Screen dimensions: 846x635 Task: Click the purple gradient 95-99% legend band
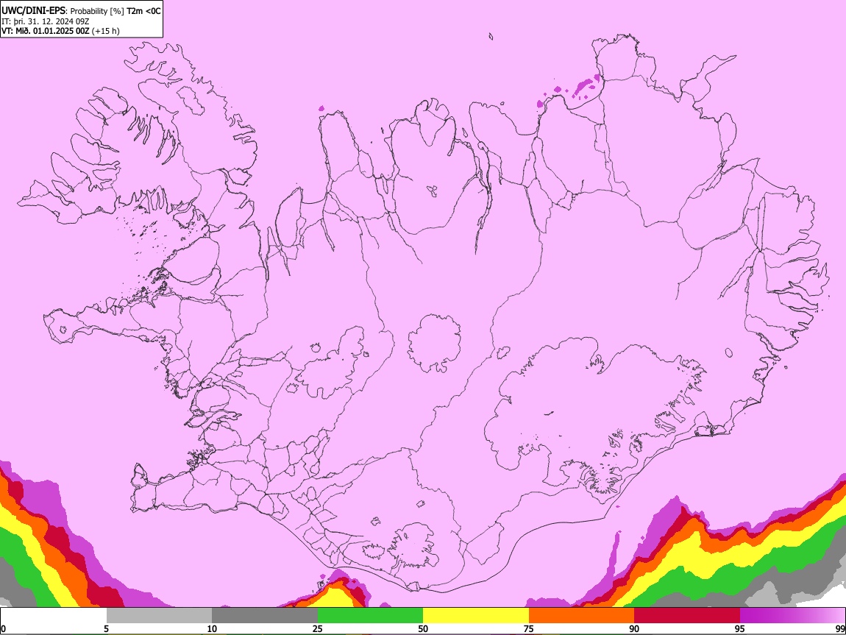pyautogui.click(x=792, y=615)
